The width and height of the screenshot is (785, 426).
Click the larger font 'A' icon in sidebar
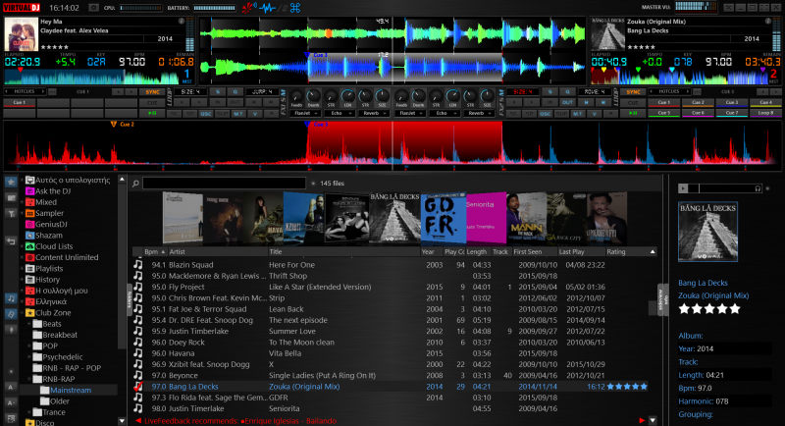11,387
